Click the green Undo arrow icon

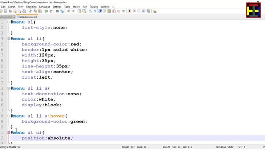46,11
